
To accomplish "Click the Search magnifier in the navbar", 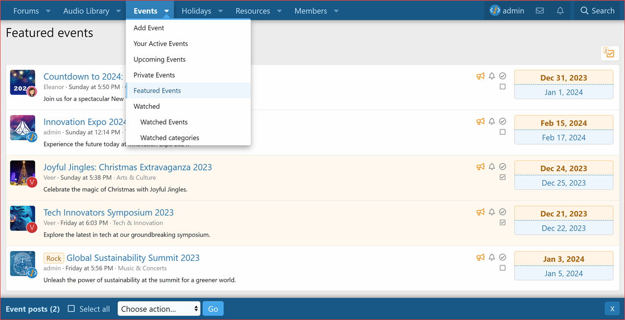I will pyautogui.click(x=585, y=10).
